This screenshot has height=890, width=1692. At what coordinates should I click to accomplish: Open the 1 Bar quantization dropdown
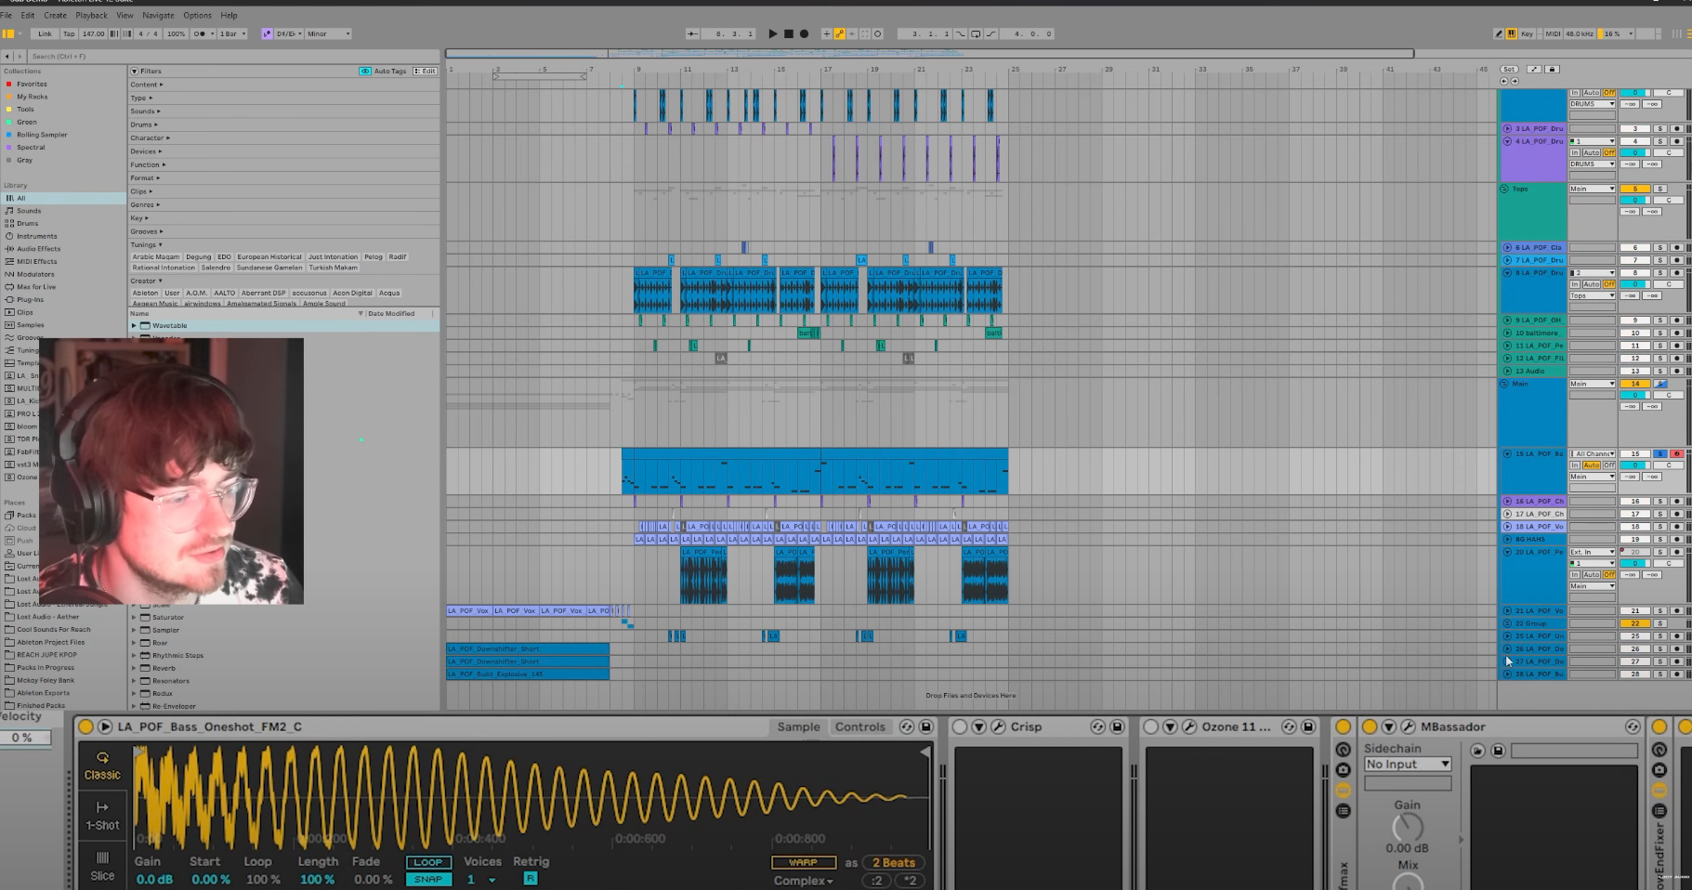coord(232,33)
